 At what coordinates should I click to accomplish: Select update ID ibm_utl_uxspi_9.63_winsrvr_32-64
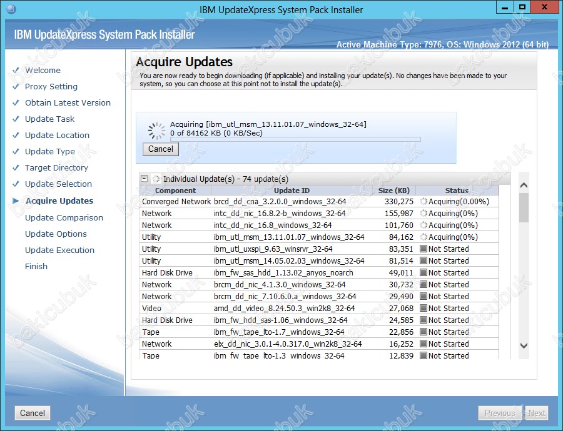click(273, 249)
